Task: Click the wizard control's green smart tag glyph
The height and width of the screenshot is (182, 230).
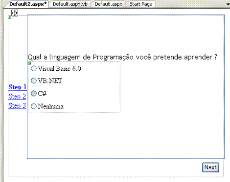Action: 10,17
